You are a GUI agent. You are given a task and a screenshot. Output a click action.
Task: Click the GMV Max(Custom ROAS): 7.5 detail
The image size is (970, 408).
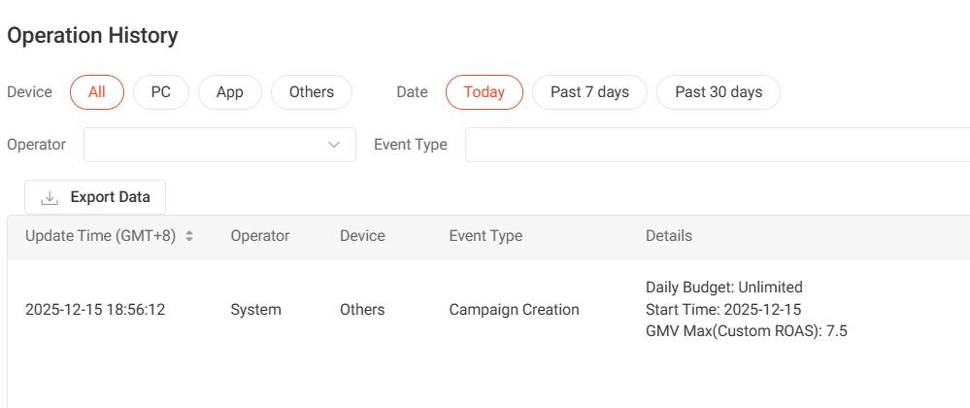pyautogui.click(x=747, y=331)
